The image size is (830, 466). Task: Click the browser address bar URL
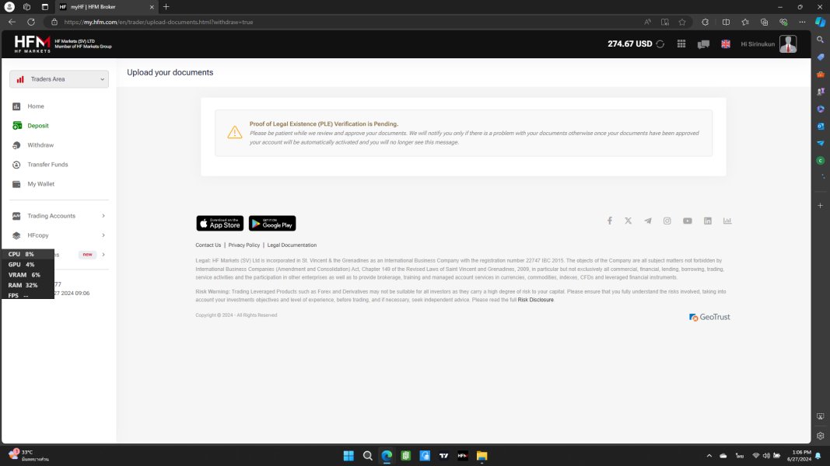coord(159,23)
